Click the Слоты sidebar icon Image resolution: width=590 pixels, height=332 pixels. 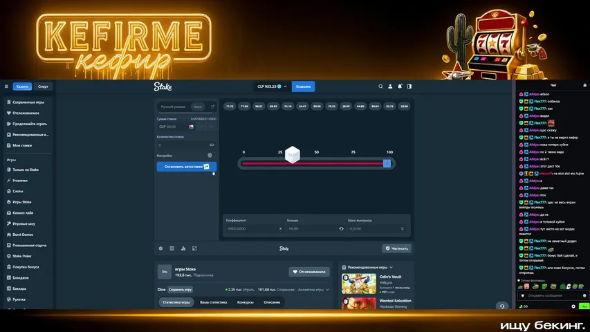point(9,191)
